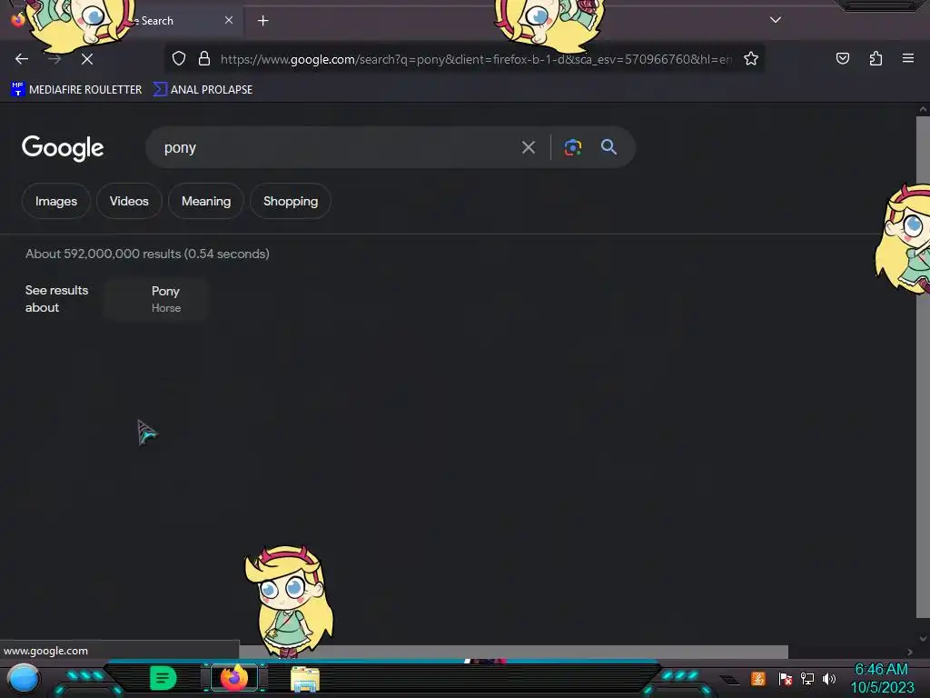Open the Pony Horse result card
Viewport: 930px width, 698px height.
[x=155, y=299]
